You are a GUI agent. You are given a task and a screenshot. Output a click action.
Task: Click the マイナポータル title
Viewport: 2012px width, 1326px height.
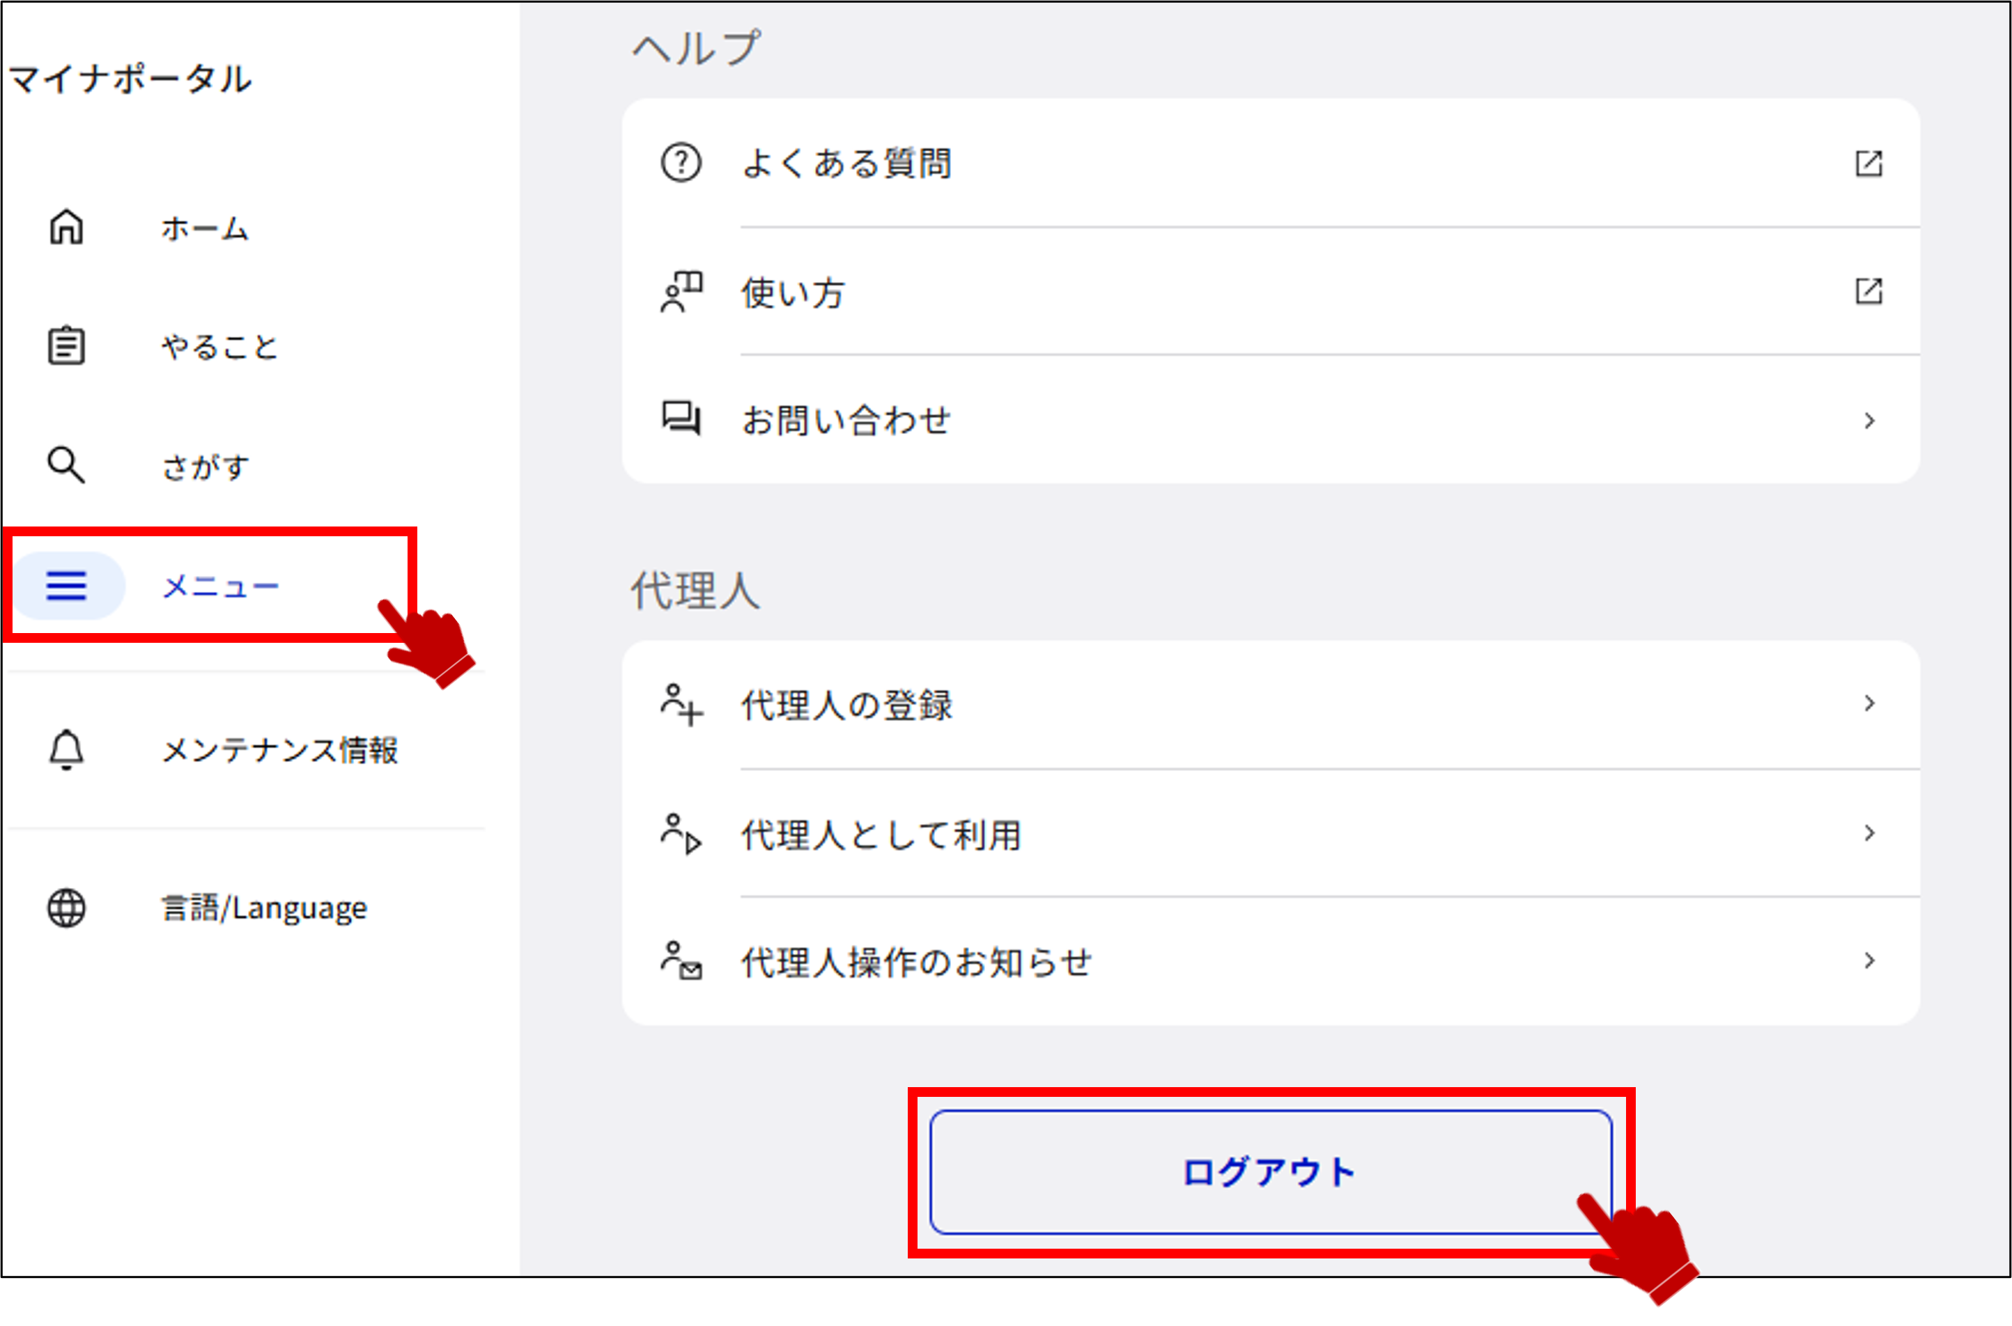tap(130, 79)
